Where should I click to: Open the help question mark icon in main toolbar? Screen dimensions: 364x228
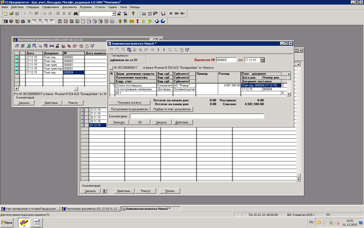click(133, 13)
